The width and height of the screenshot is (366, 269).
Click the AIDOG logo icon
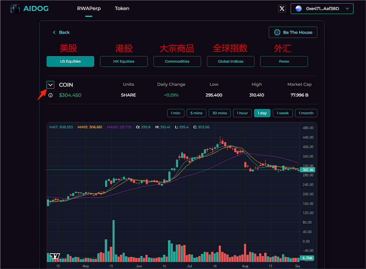15,9
